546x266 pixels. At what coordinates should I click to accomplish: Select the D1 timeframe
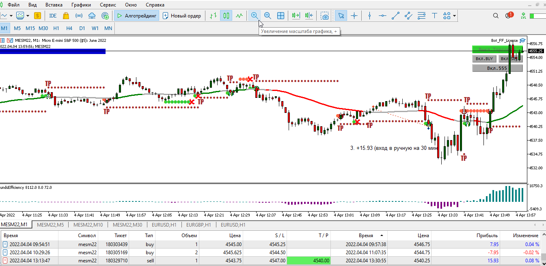click(82, 28)
